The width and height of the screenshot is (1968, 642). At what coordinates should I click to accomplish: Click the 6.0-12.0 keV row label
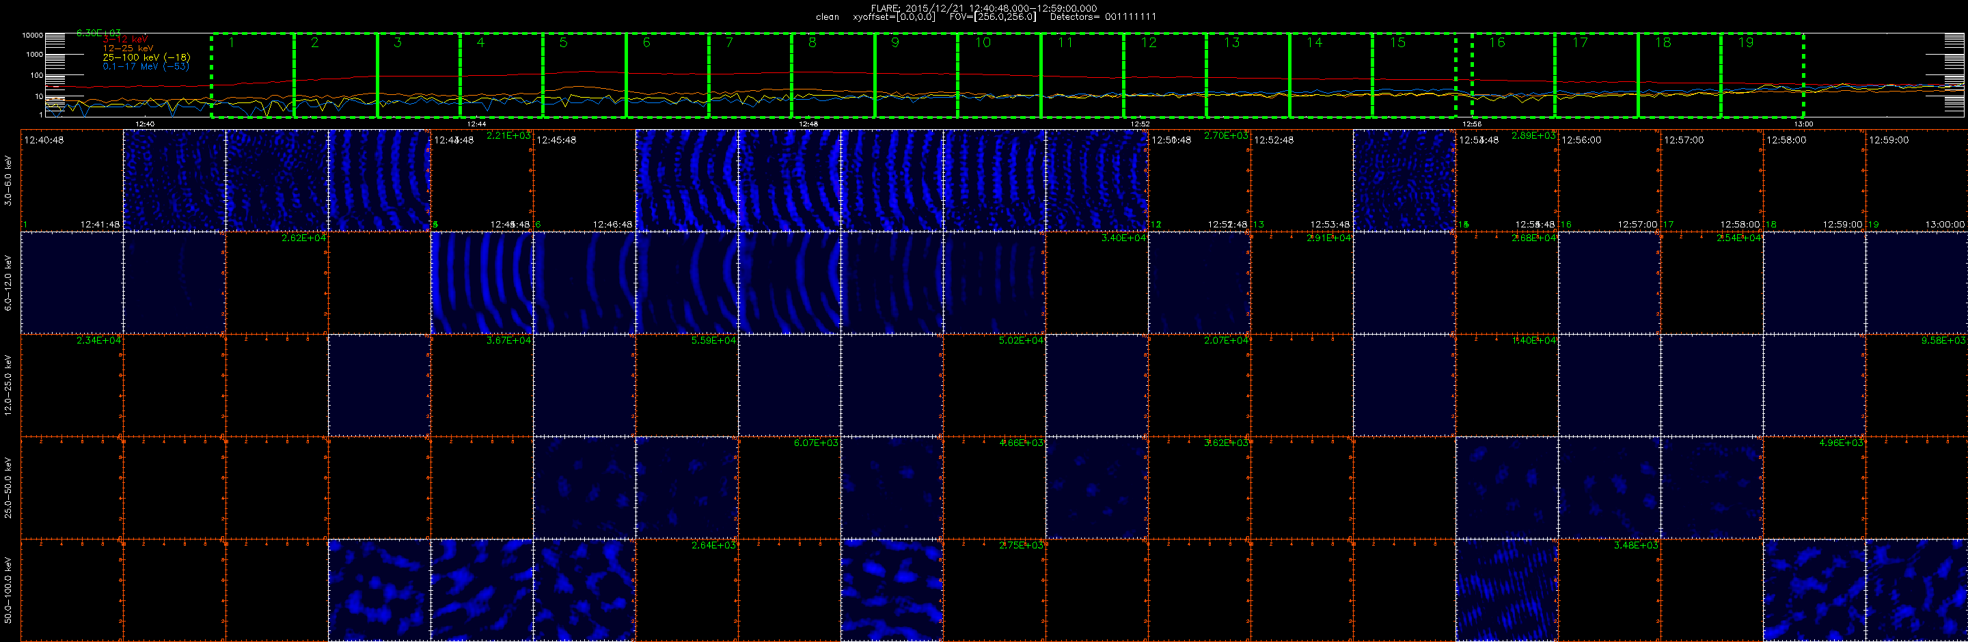pyautogui.click(x=8, y=283)
